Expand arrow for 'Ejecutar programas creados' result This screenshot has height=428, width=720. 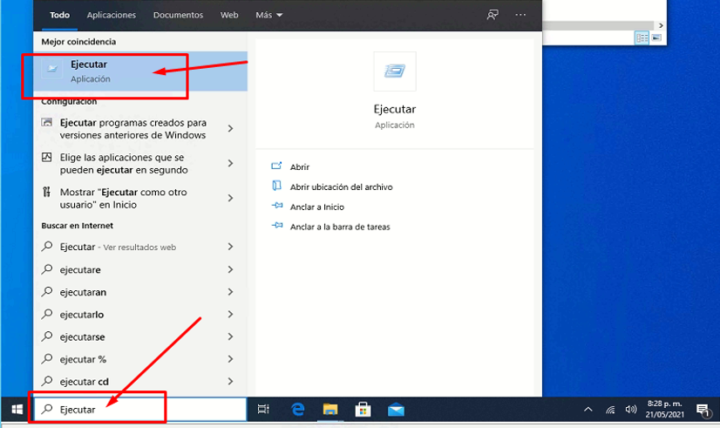[x=230, y=129]
